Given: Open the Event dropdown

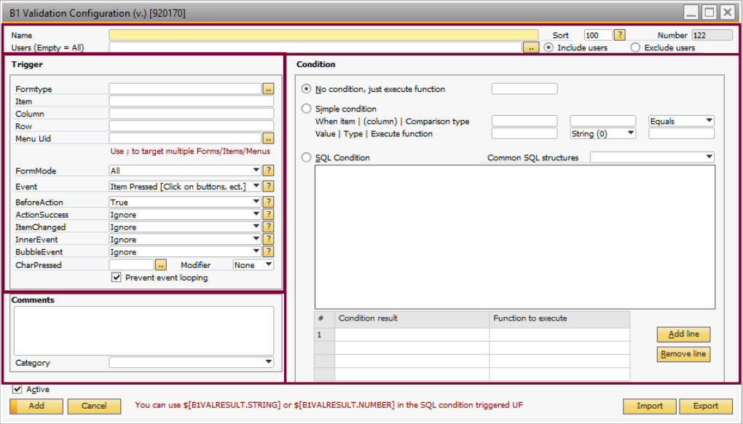Looking at the screenshot, I should (x=185, y=187).
